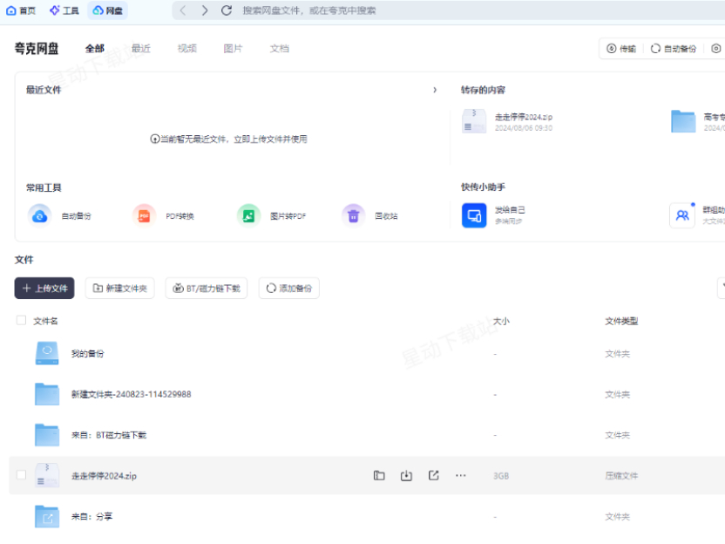The height and width of the screenshot is (544, 725).
Task: Sort files by the 大小 header
Action: coord(501,321)
